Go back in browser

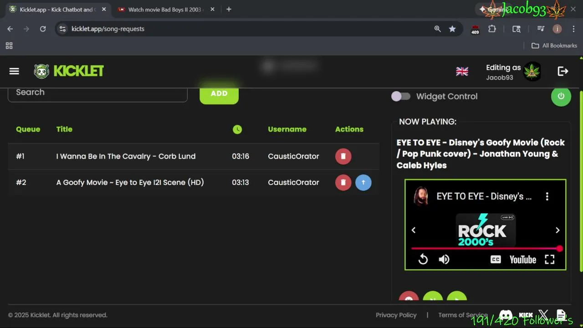click(x=10, y=29)
